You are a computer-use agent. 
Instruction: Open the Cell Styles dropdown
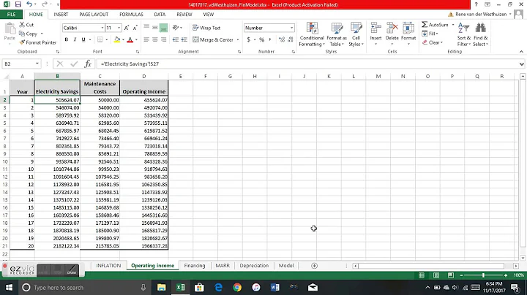pos(356,34)
